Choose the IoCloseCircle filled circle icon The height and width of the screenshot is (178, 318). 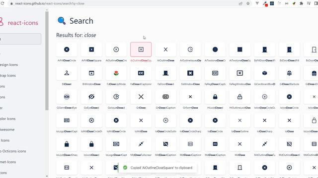coord(215,120)
